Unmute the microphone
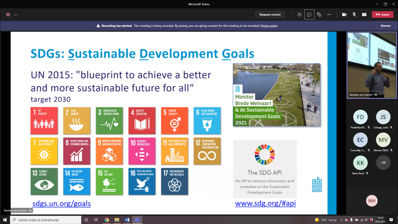The height and width of the screenshot is (224, 398). point(354,14)
